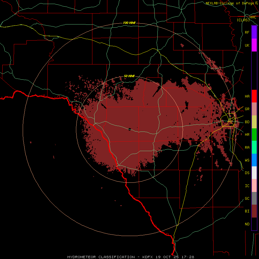The height and width of the screenshot is (259, 259).
Task: Click the UK legend label
Action: pyautogui.click(x=247, y=45)
